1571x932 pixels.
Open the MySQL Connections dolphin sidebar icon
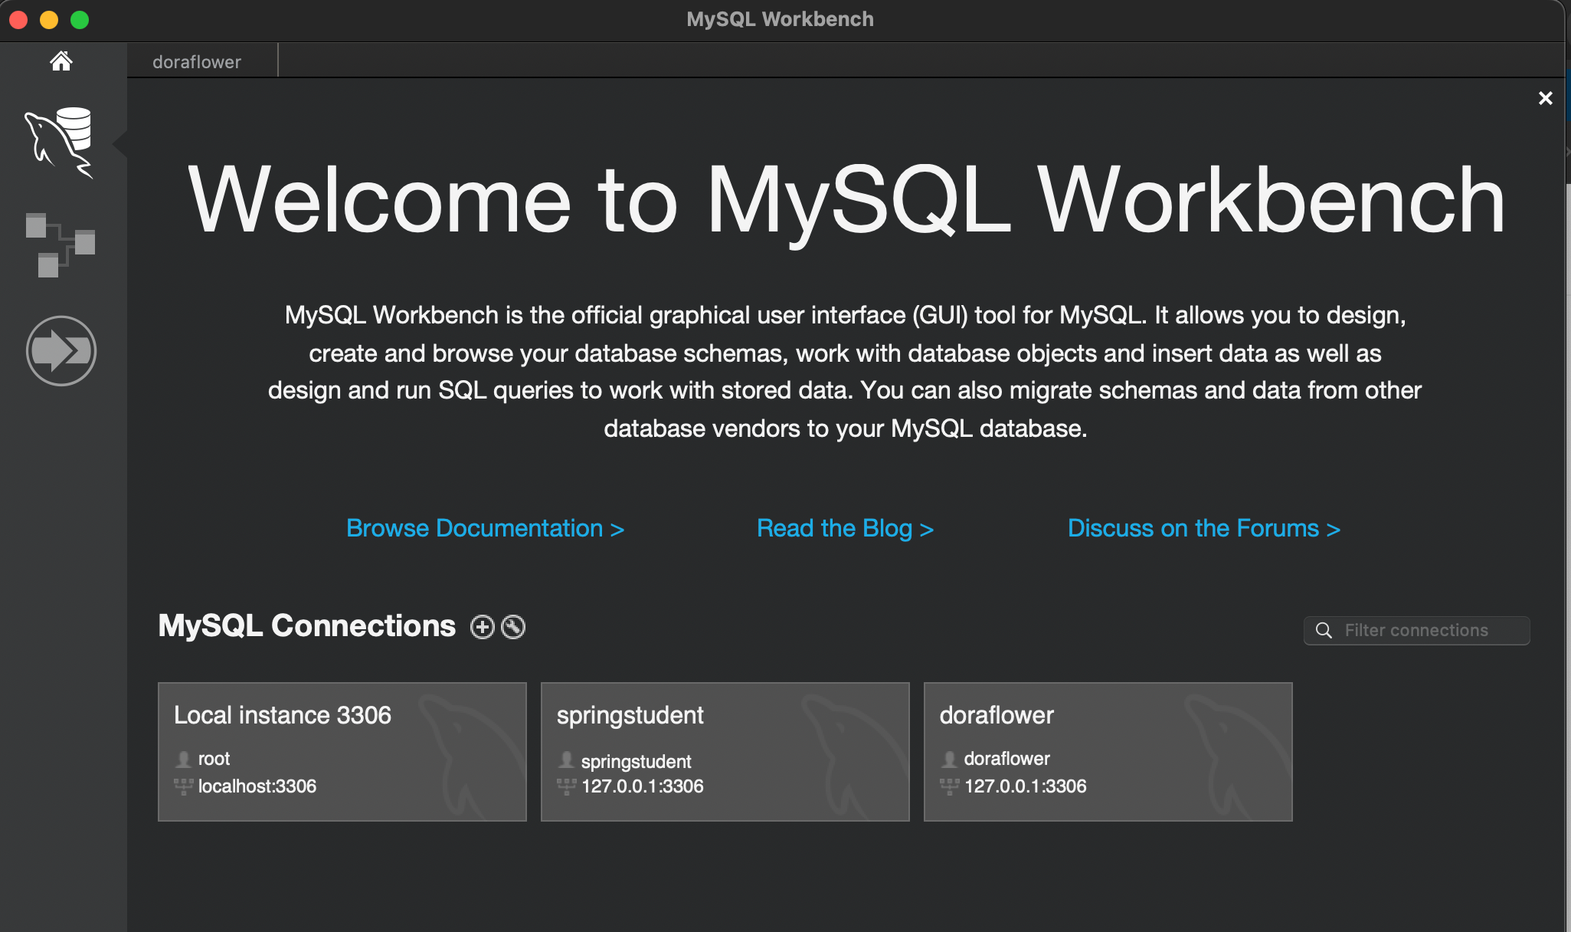pos(60,143)
